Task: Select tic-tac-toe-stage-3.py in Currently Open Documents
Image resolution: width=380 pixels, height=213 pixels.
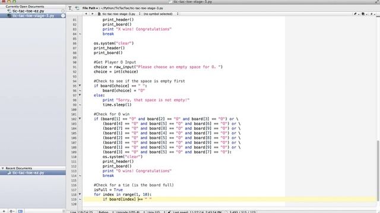Action: point(33,16)
